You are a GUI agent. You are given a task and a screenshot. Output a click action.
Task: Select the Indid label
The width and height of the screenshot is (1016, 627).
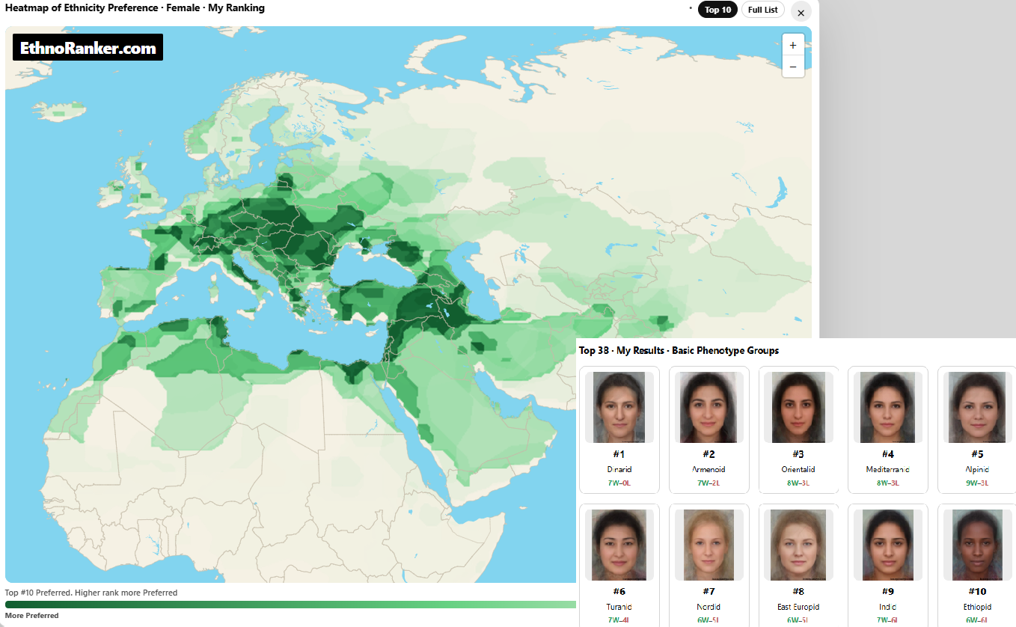[x=888, y=607]
